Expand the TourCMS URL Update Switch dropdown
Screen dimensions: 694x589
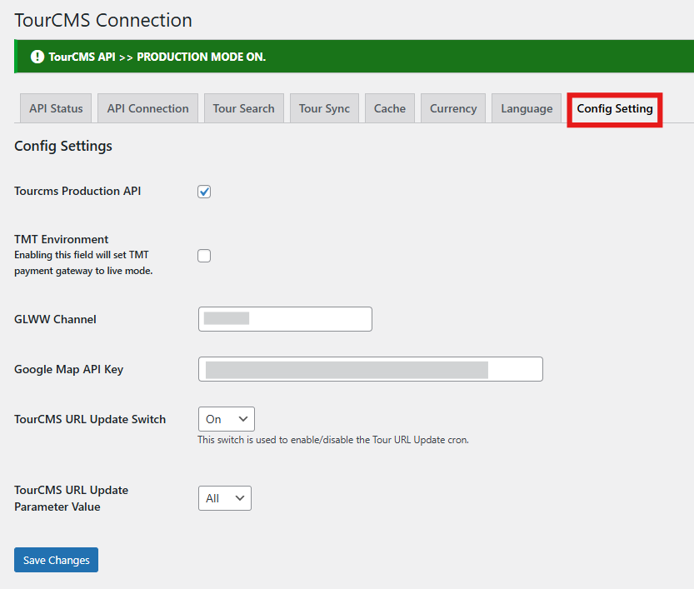point(227,419)
